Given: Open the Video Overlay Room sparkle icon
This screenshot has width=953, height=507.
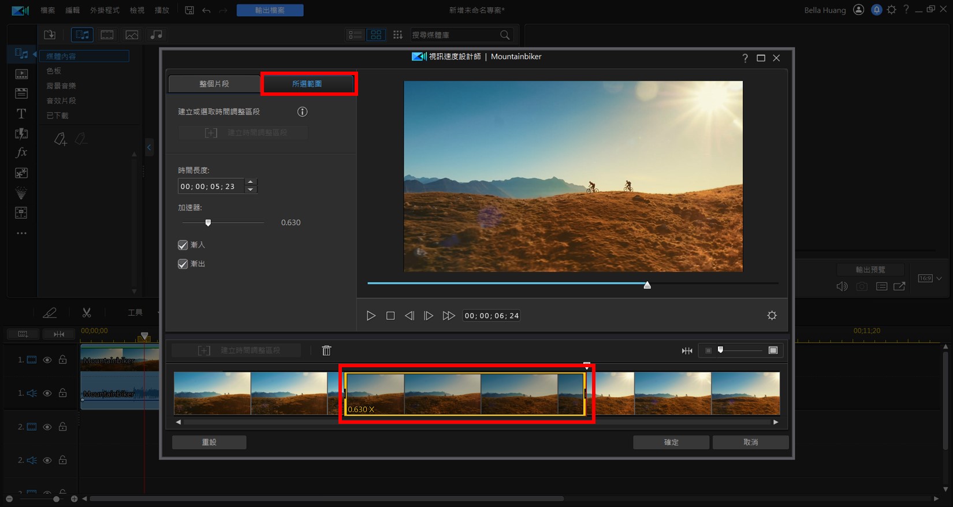Looking at the screenshot, I should click(21, 173).
